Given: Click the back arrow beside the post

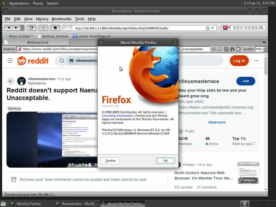Looking at the screenshot, I should point(11,81).
